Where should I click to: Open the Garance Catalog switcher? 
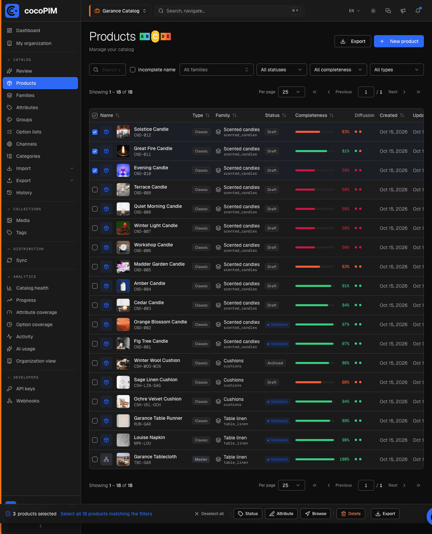click(x=120, y=11)
